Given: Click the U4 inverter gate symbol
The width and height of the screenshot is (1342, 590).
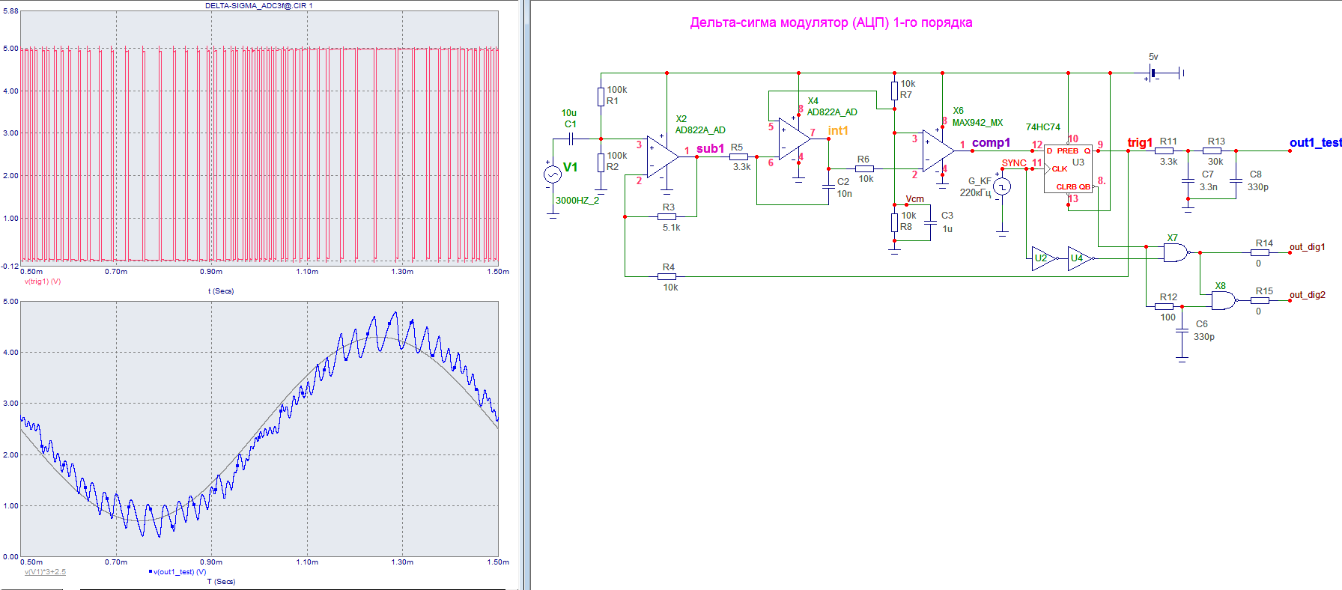Looking at the screenshot, I should [1079, 258].
